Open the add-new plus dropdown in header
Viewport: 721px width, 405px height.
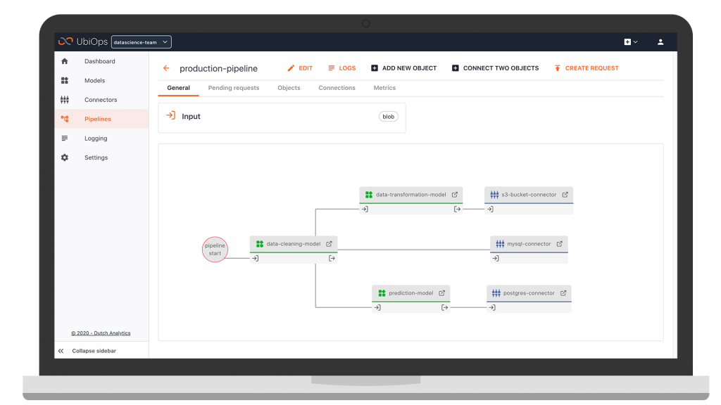(630, 41)
